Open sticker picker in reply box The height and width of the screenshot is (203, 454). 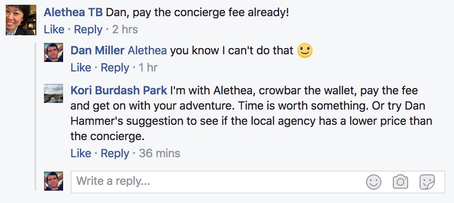(x=426, y=182)
